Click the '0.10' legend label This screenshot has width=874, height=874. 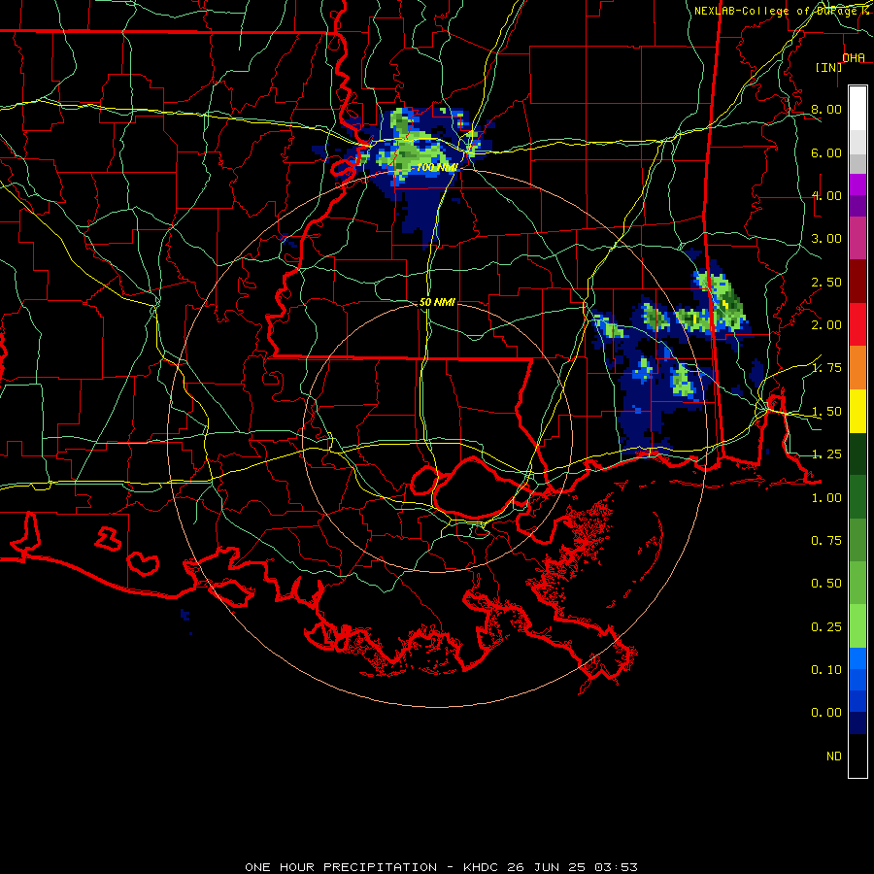pyautogui.click(x=826, y=670)
